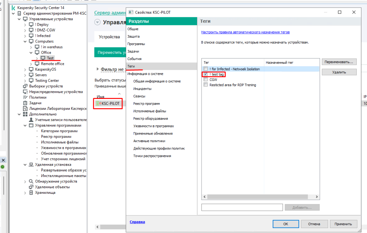
Task: Expand the Remote office group
Action: 31,64
